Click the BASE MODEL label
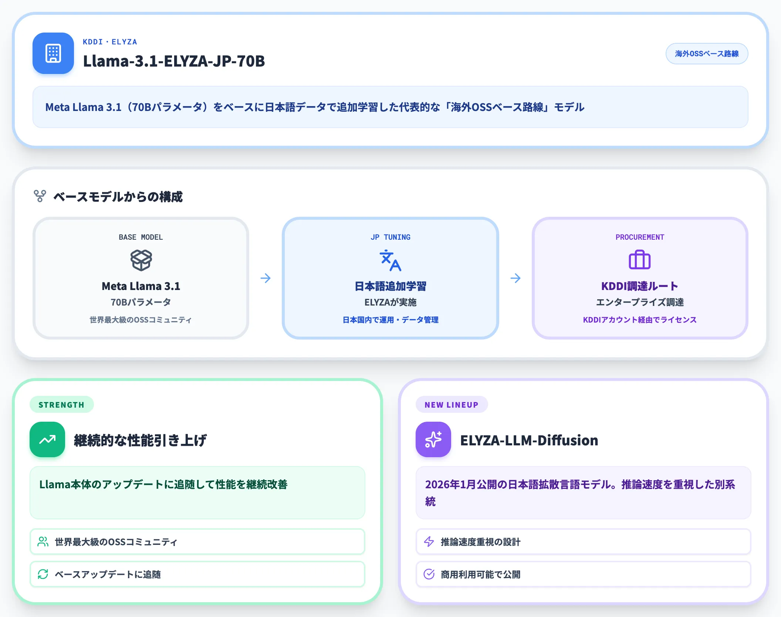Viewport: 781px width, 617px height. pyautogui.click(x=141, y=237)
